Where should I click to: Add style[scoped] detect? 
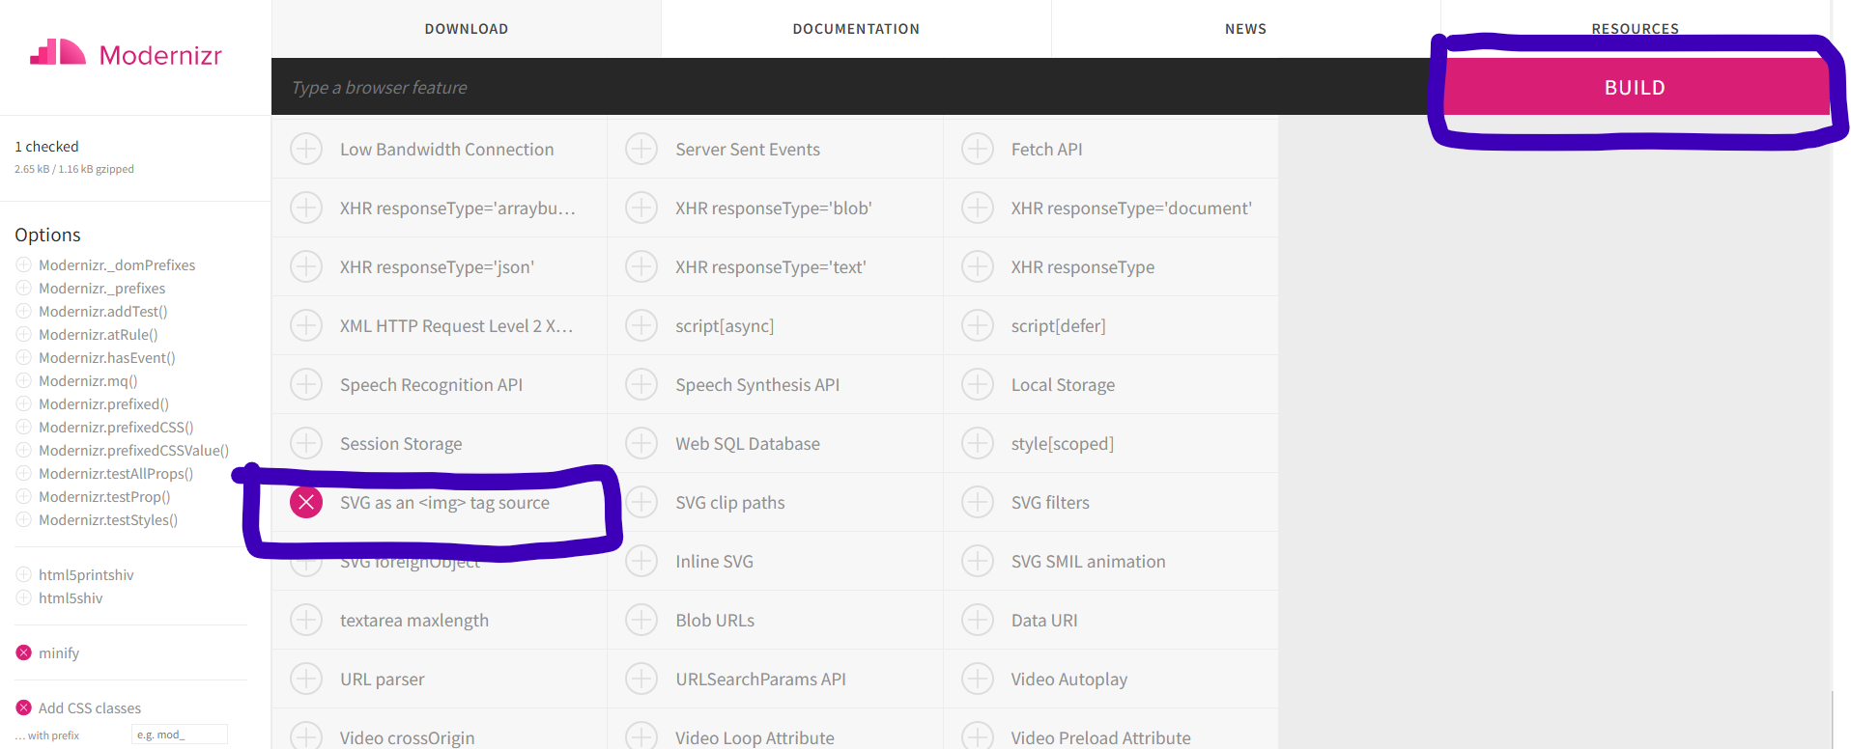tap(978, 444)
